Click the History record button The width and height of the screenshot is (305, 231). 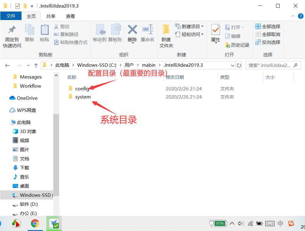point(237,45)
